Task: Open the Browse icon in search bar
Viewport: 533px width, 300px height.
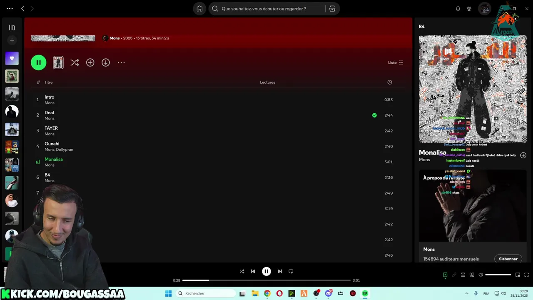Action: pyautogui.click(x=332, y=9)
